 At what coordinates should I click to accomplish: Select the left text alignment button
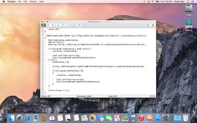(44, 25)
